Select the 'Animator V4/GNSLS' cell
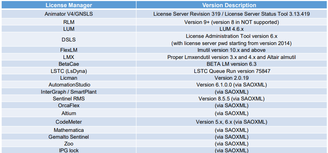Screen dimensions: 328x153 [69, 14]
